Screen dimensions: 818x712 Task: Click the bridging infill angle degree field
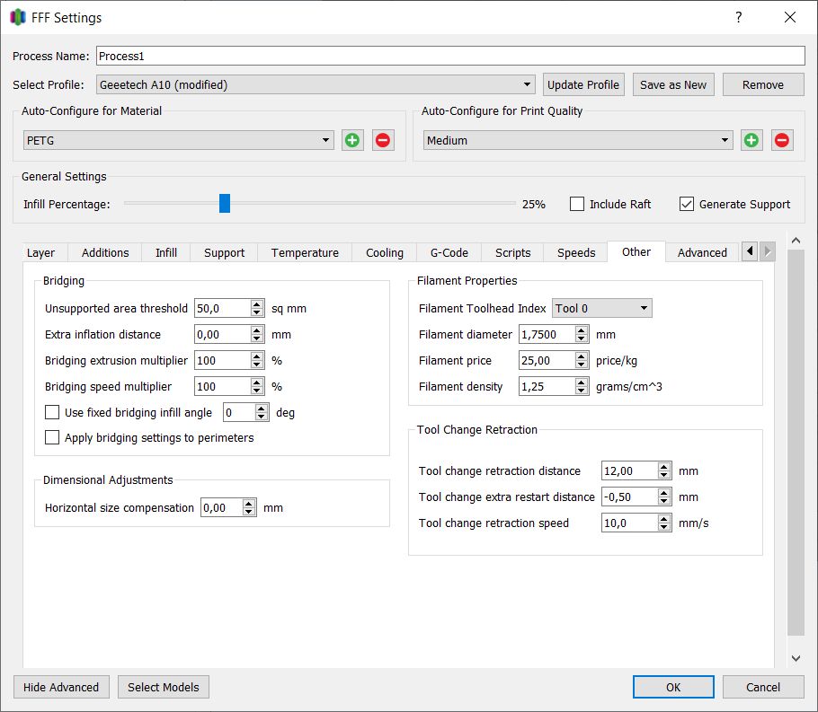(239, 412)
